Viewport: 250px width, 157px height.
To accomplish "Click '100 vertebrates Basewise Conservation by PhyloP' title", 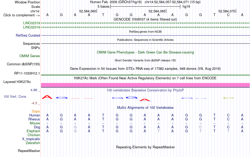I will (145, 90).
